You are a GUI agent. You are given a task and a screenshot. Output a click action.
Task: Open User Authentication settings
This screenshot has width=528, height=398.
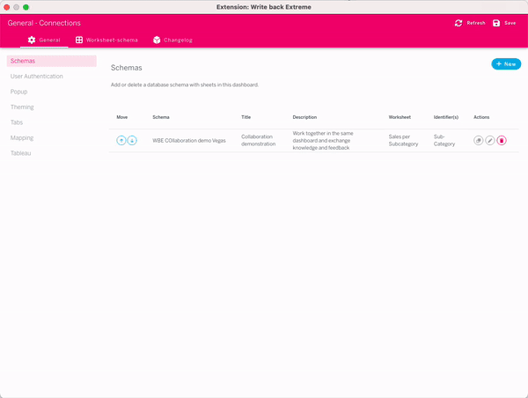click(x=37, y=77)
